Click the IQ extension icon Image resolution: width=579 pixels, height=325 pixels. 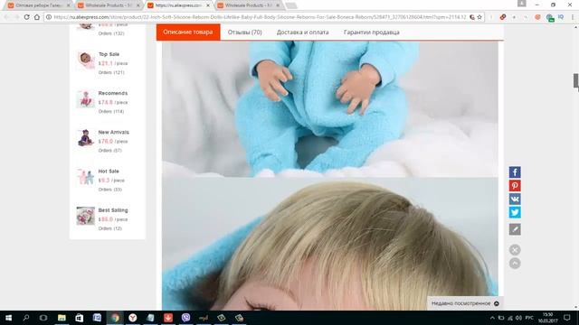point(561,17)
